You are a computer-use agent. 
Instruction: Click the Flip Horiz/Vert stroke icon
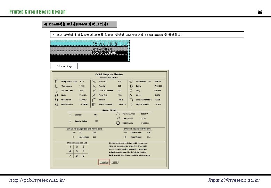(x=118, y=114)
